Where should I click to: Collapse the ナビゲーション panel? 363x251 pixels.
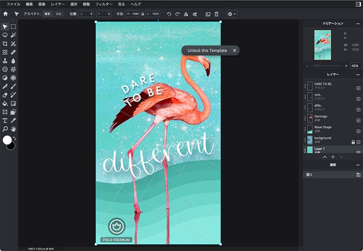pyautogui.click(x=358, y=24)
